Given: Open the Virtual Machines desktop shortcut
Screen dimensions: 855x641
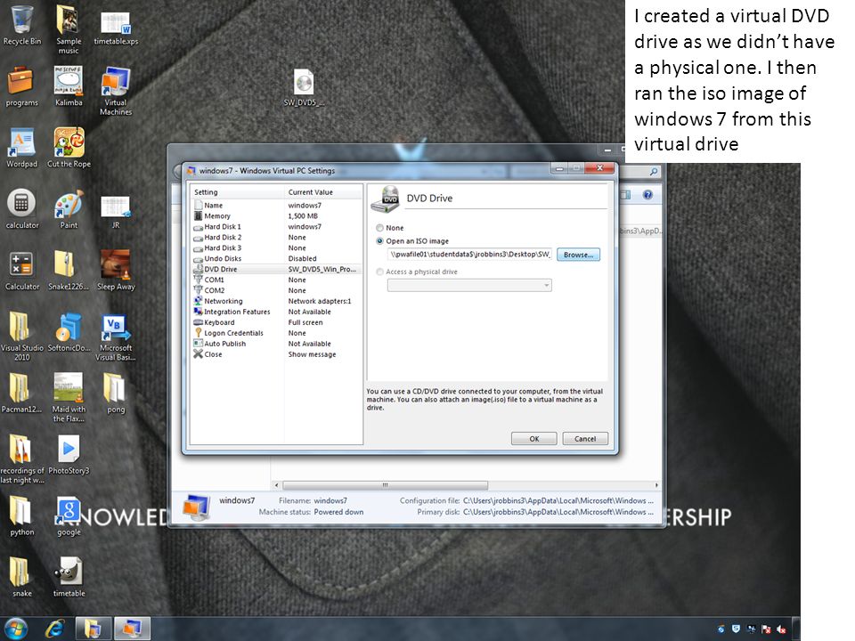Looking at the screenshot, I should pos(116,91).
